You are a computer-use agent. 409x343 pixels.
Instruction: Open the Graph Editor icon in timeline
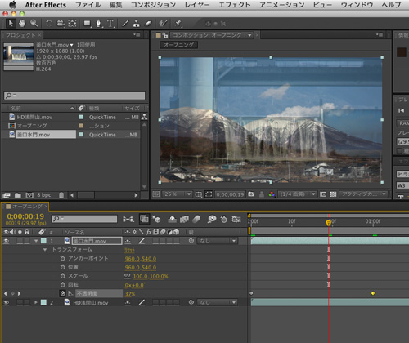coord(236,219)
